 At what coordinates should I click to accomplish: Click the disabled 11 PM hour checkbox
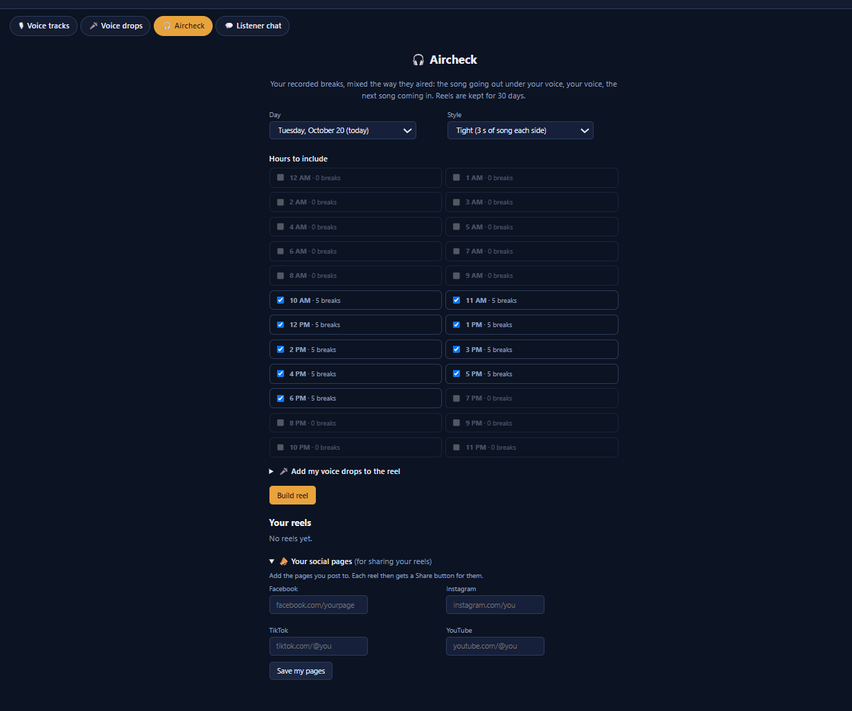pyautogui.click(x=456, y=447)
